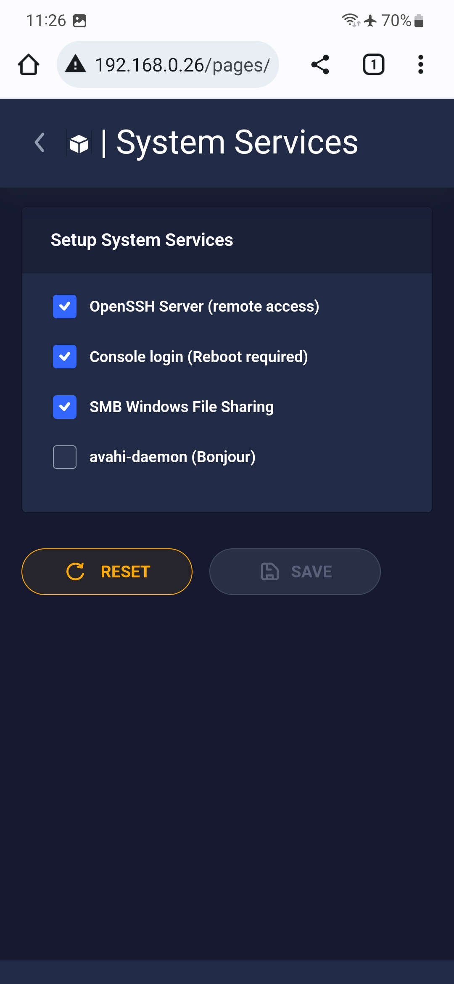Uncheck the OpenSSH Server checkbox
Screen dimensions: 454x984
pos(65,307)
